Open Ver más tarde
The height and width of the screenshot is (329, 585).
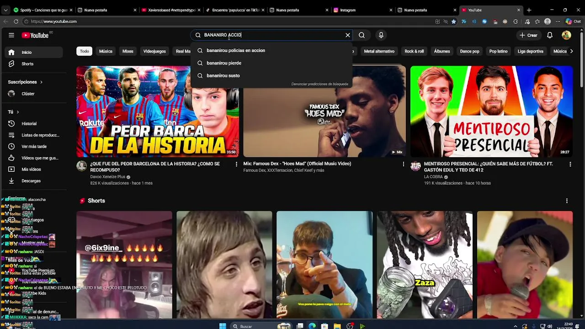[x=34, y=147]
